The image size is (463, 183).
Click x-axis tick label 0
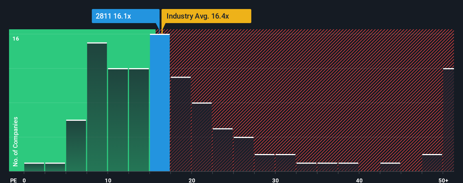point(24,180)
